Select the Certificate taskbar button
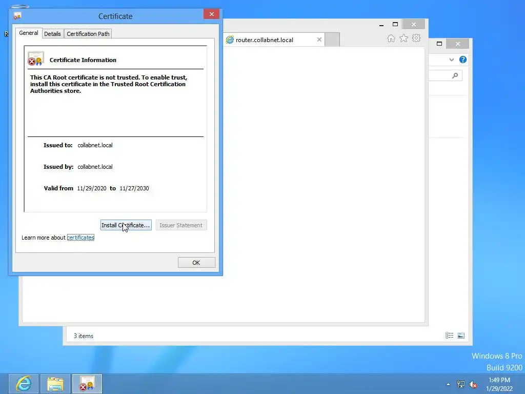Screen dimensions: 525x394 click(87, 384)
